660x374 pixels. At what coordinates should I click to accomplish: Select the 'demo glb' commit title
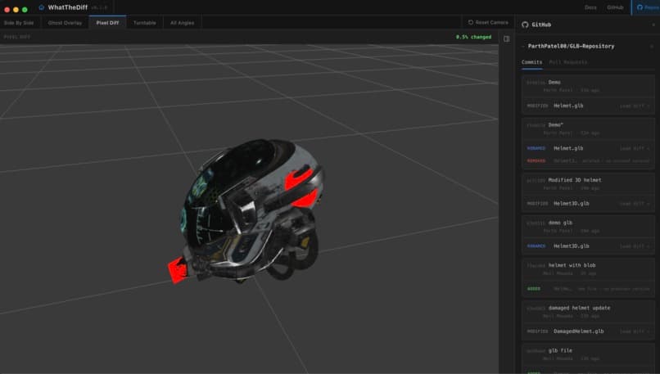click(560, 223)
